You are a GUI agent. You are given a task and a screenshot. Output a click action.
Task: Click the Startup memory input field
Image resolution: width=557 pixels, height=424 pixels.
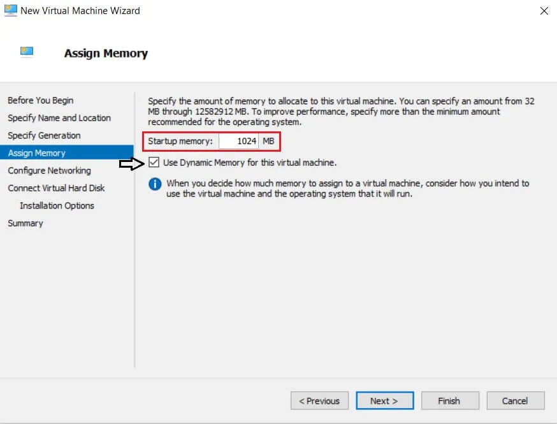238,141
